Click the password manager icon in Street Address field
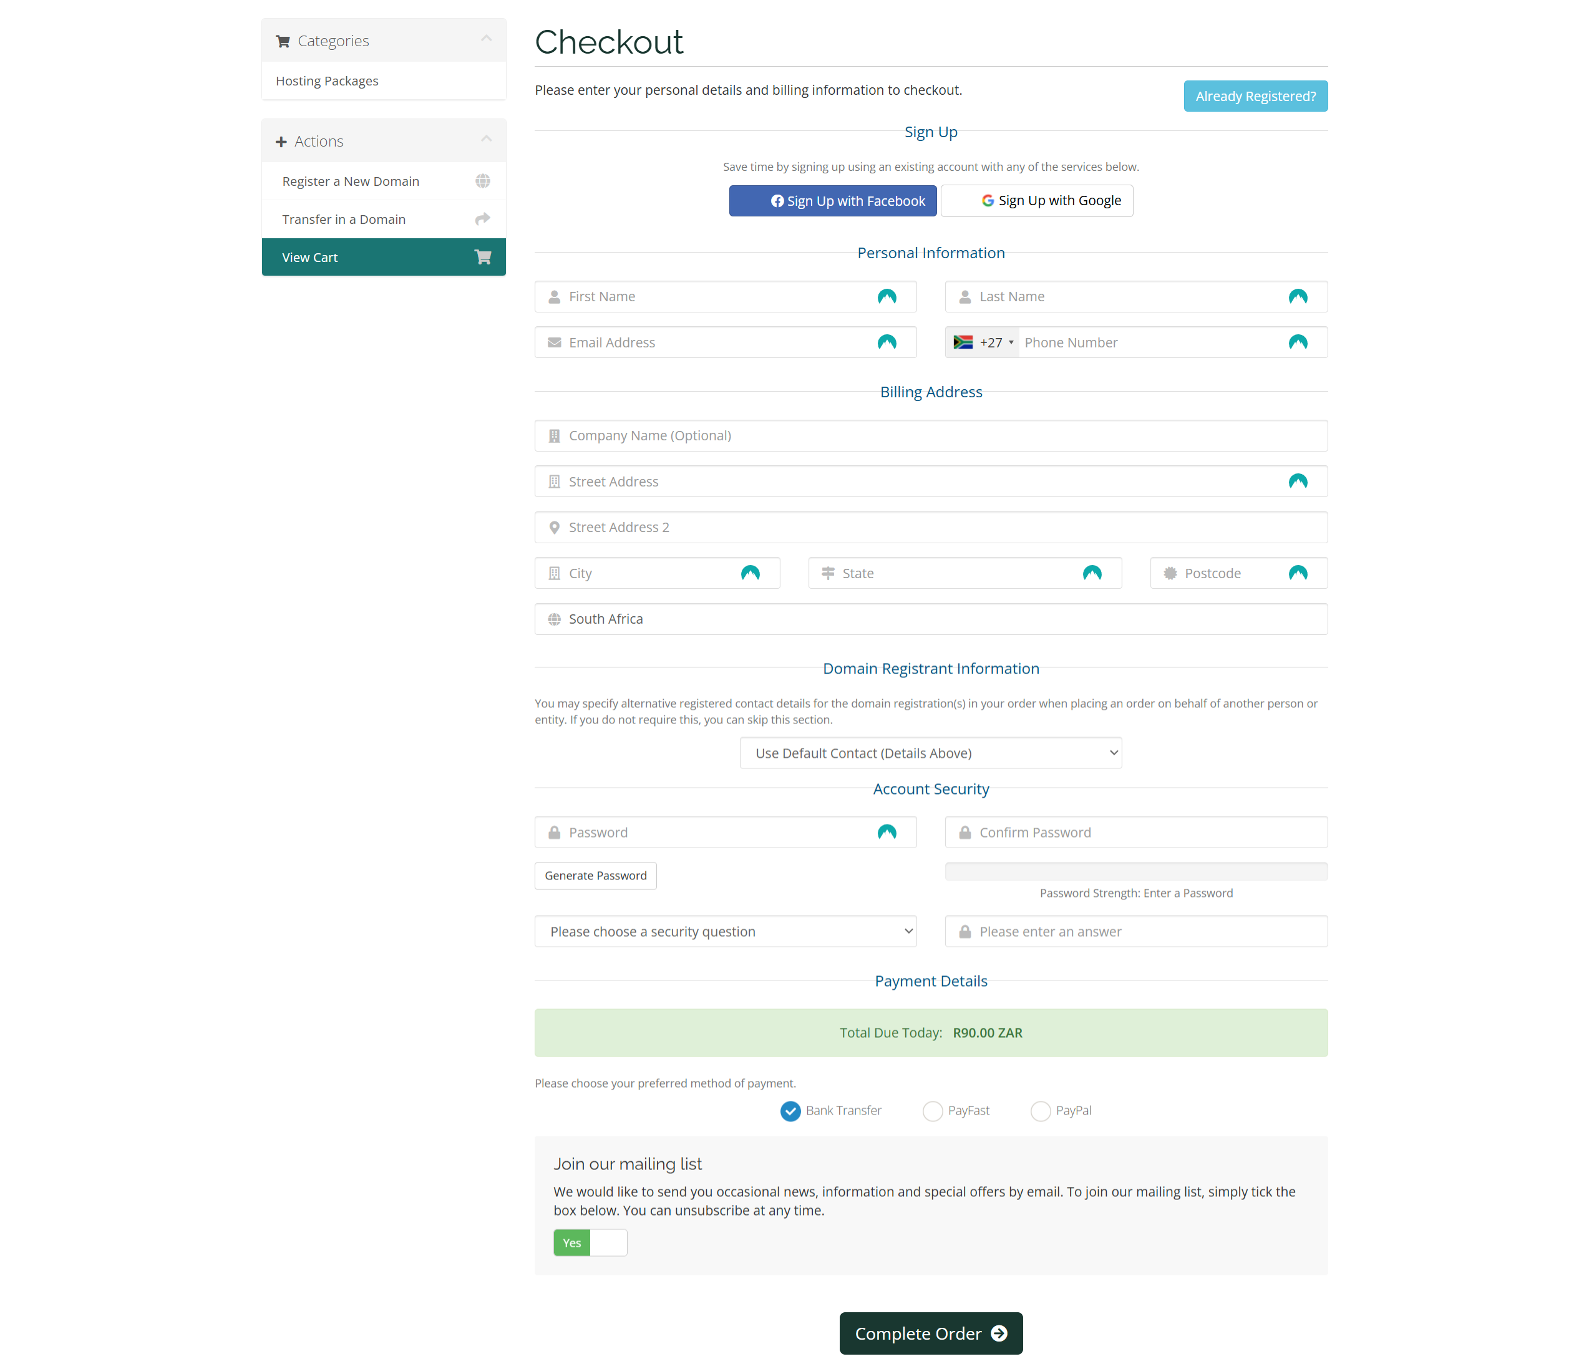This screenshot has height=1364, width=1589. (1298, 481)
